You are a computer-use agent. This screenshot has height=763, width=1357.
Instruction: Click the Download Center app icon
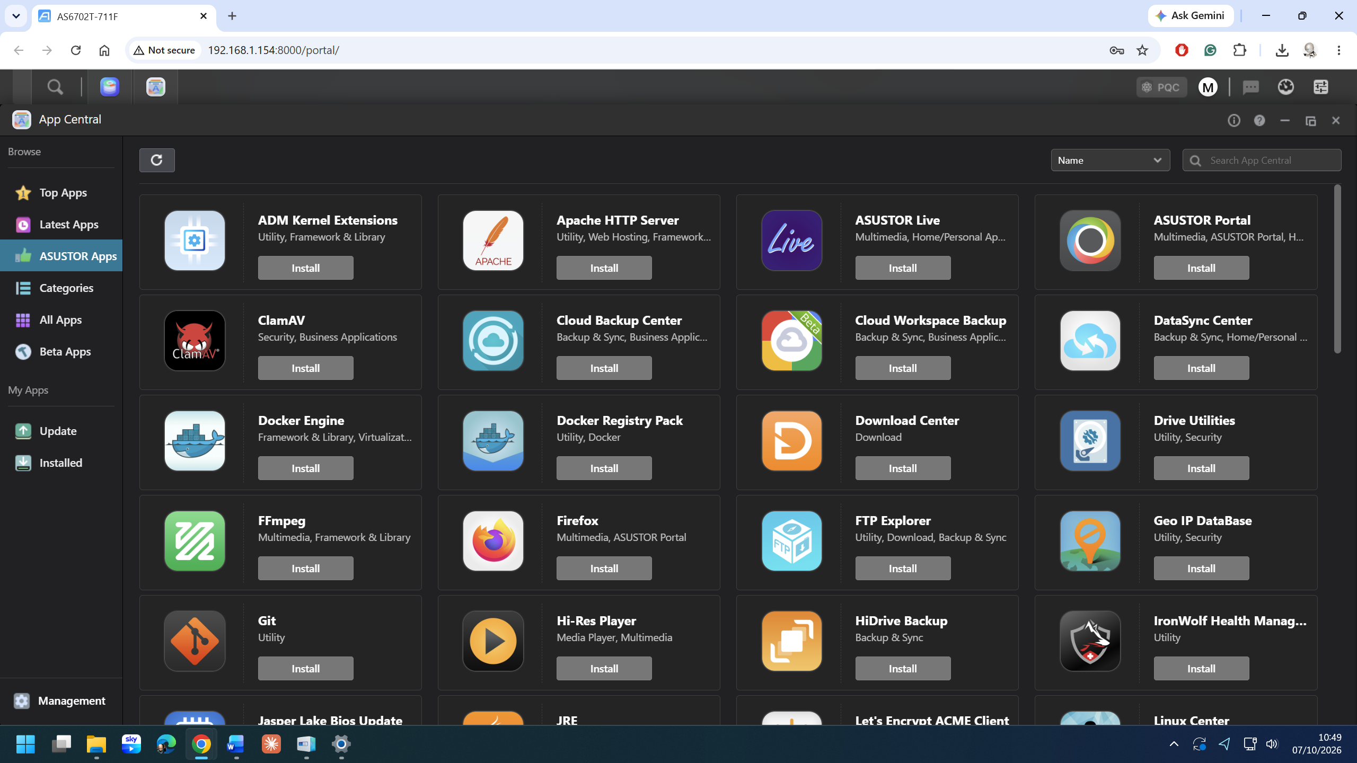tap(791, 441)
